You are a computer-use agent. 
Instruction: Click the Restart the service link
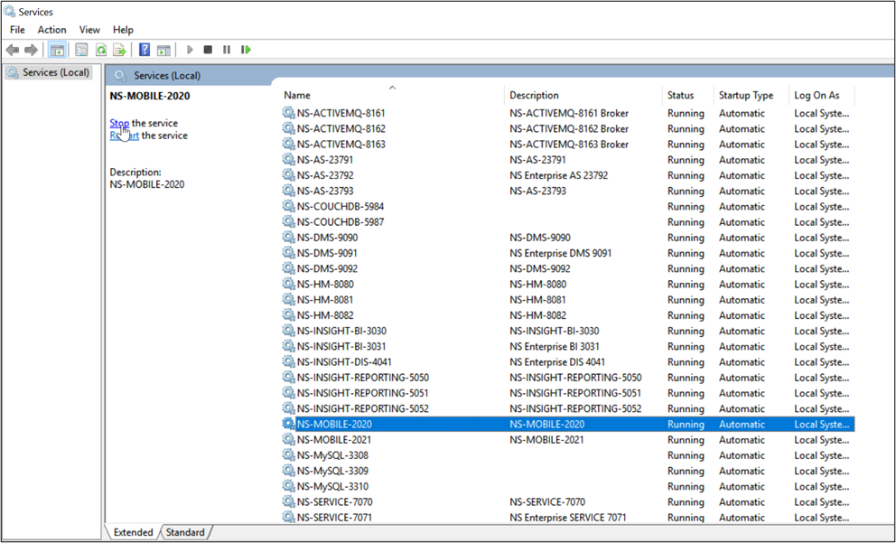click(x=124, y=136)
